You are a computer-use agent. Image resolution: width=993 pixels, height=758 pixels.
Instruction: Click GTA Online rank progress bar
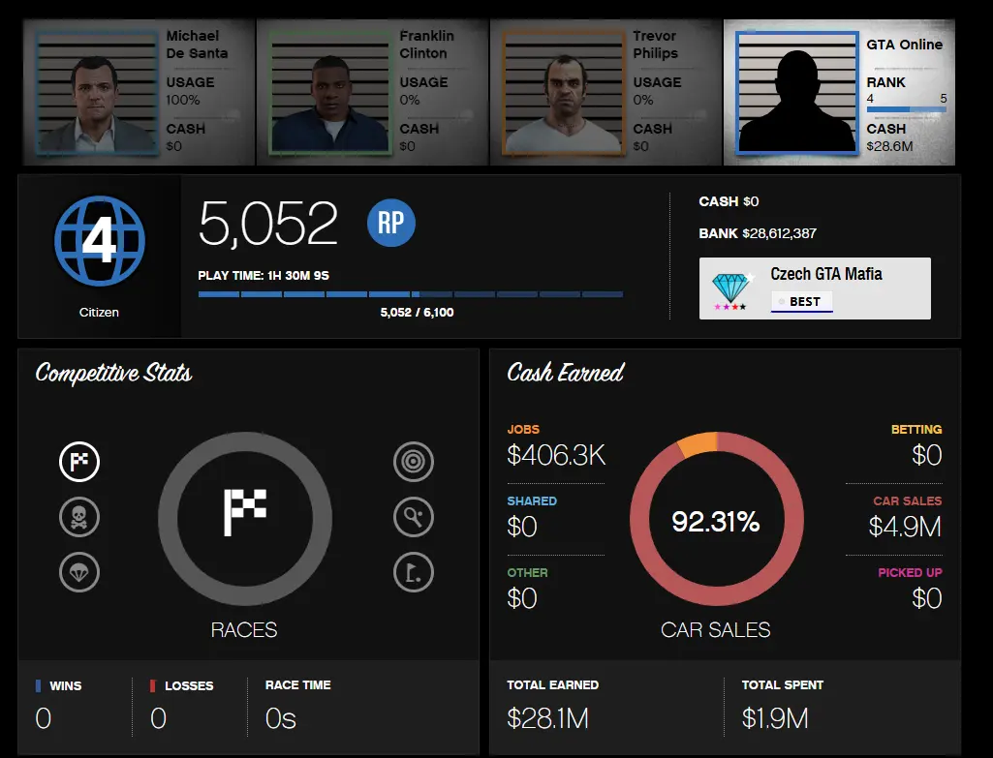click(906, 109)
